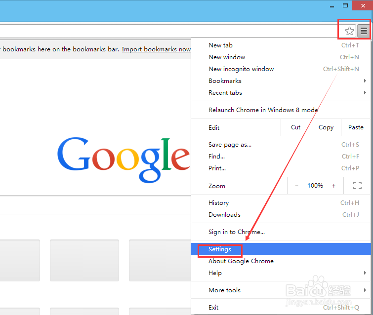373x315 pixels.
Task: Select Exit from the menu
Action: click(281, 308)
